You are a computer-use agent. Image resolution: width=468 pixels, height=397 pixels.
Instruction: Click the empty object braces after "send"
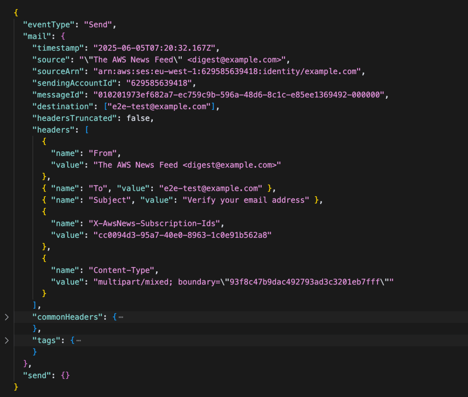coord(65,376)
